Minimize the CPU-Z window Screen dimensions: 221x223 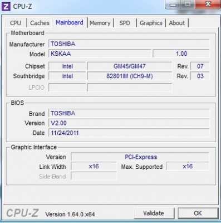(173, 4)
